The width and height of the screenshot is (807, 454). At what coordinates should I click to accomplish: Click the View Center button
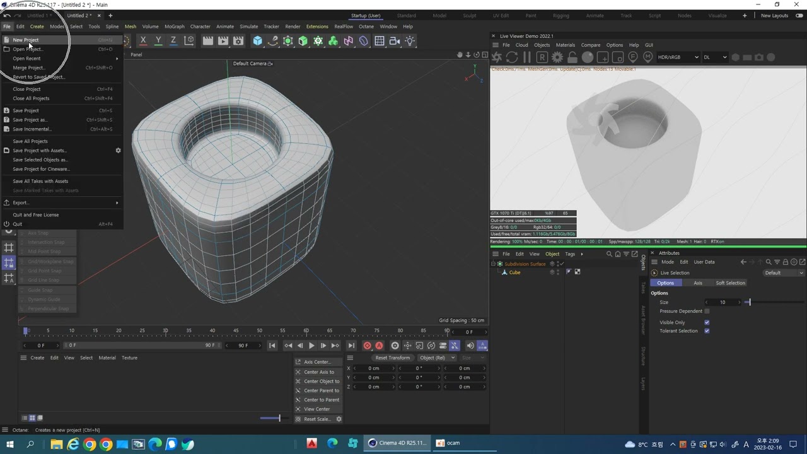tap(318, 409)
